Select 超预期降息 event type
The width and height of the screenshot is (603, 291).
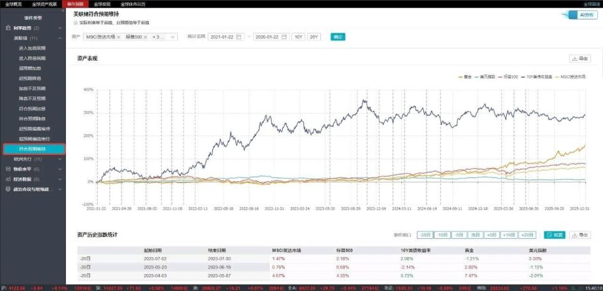(30, 78)
